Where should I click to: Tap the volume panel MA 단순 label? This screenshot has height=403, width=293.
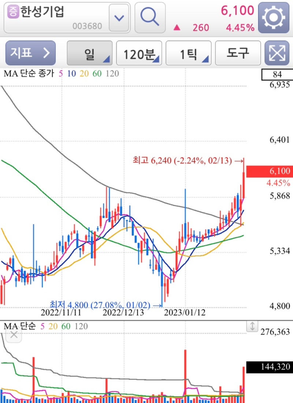(20, 327)
